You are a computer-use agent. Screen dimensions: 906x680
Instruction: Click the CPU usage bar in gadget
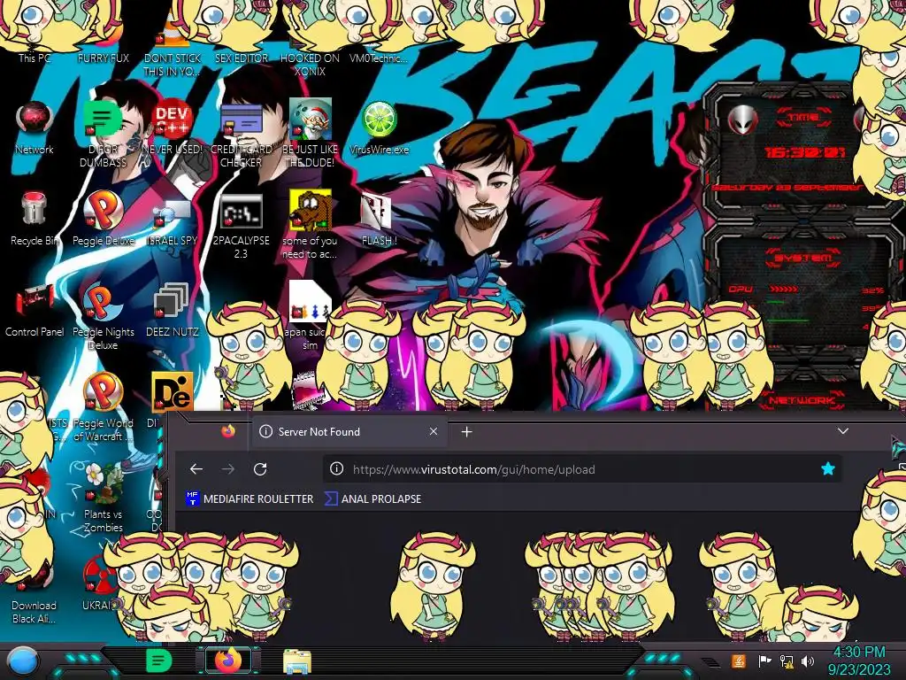785,289
